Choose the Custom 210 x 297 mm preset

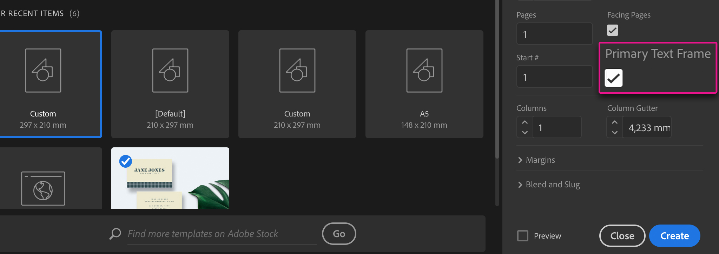point(297,84)
